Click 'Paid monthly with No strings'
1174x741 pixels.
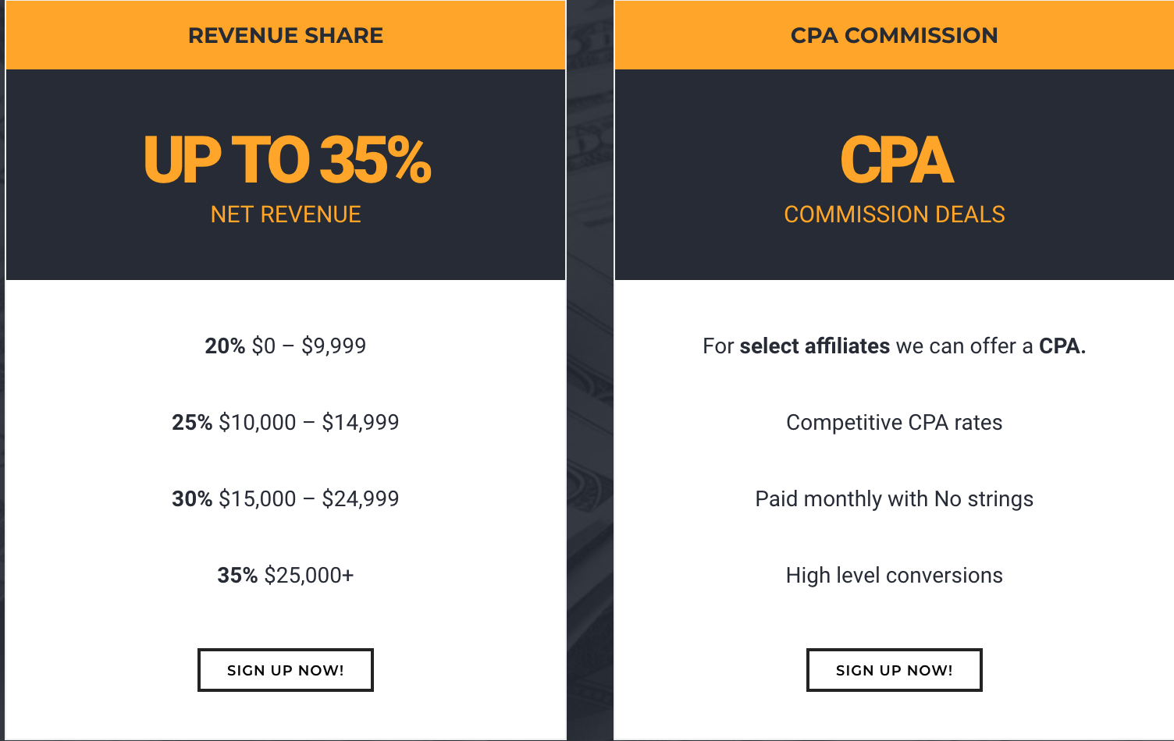[895, 498]
